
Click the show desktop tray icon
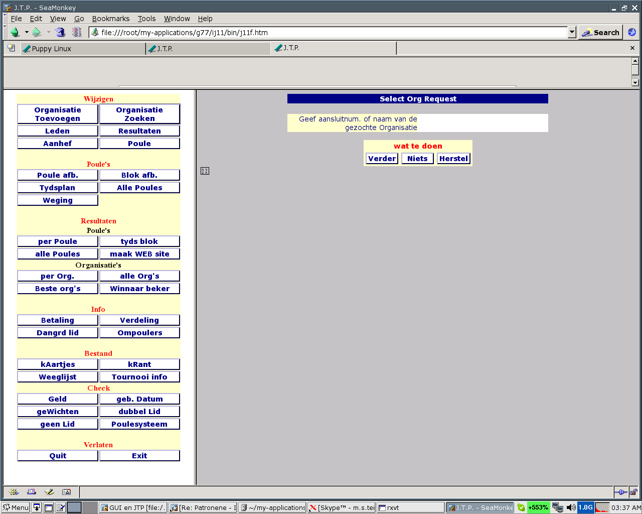(x=37, y=507)
